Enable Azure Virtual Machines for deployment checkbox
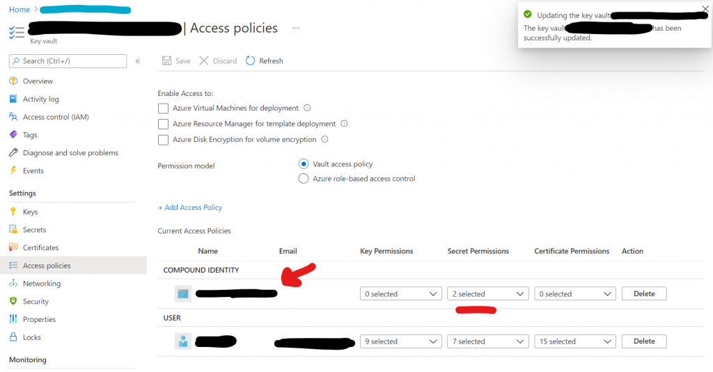This screenshot has width=713, height=372. (x=163, y=108)
